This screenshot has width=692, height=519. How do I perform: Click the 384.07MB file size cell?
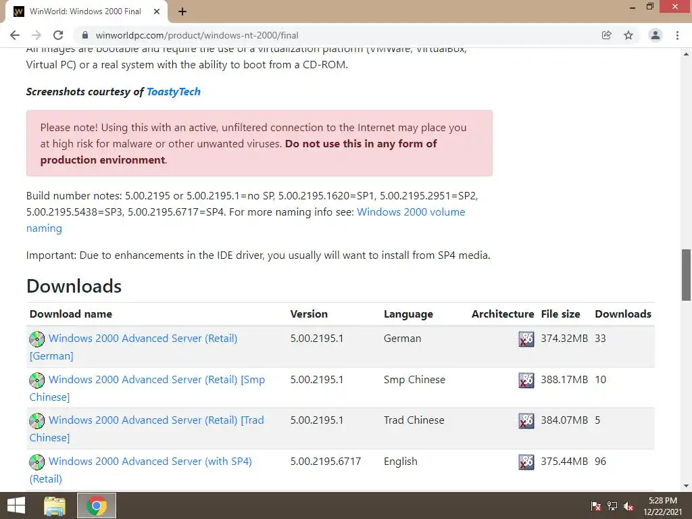[x=564, y=420]
